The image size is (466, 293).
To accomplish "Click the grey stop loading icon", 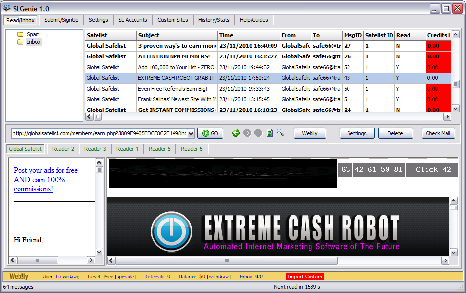I will coord(258,133).
